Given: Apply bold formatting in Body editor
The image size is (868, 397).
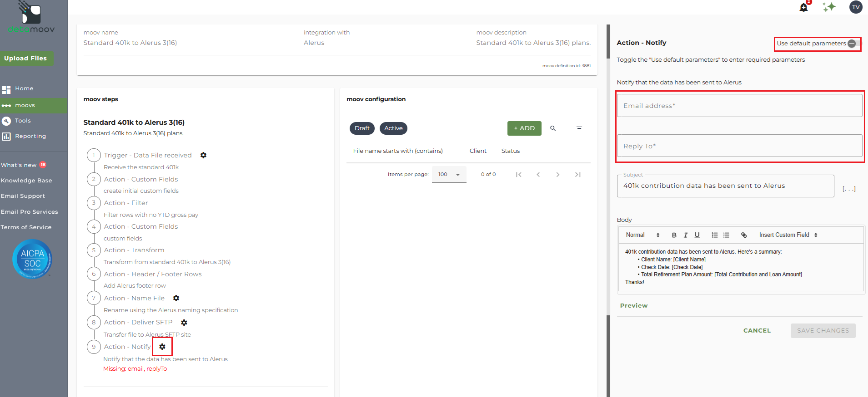Looking at the screenshot, I should coord(674,235).
